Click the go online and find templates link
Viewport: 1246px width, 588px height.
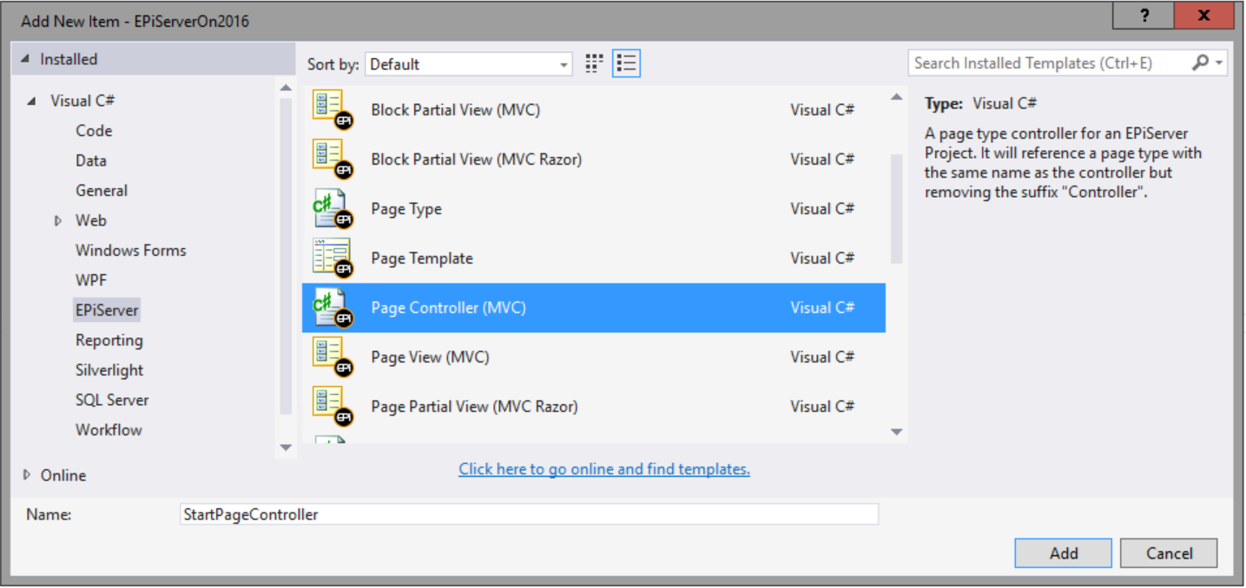[604, 469]
